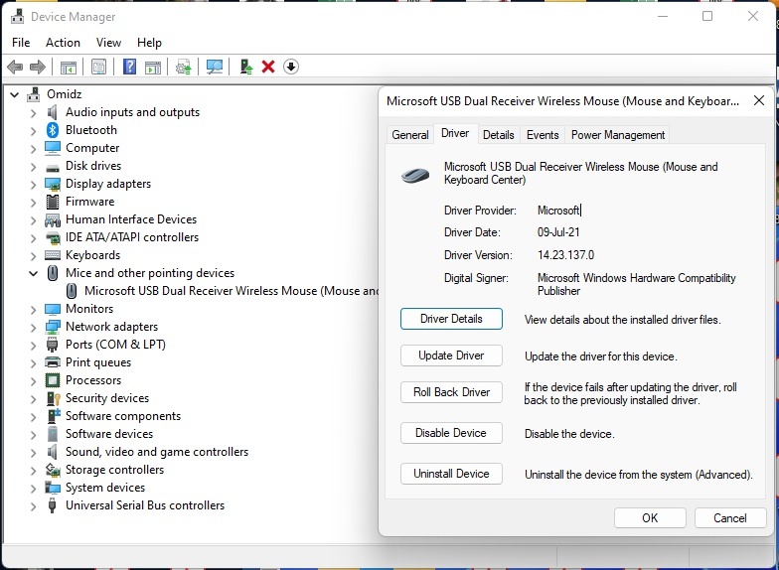Click the Network adapters icon
The image size is (779, 570).
tap(53, 327)
